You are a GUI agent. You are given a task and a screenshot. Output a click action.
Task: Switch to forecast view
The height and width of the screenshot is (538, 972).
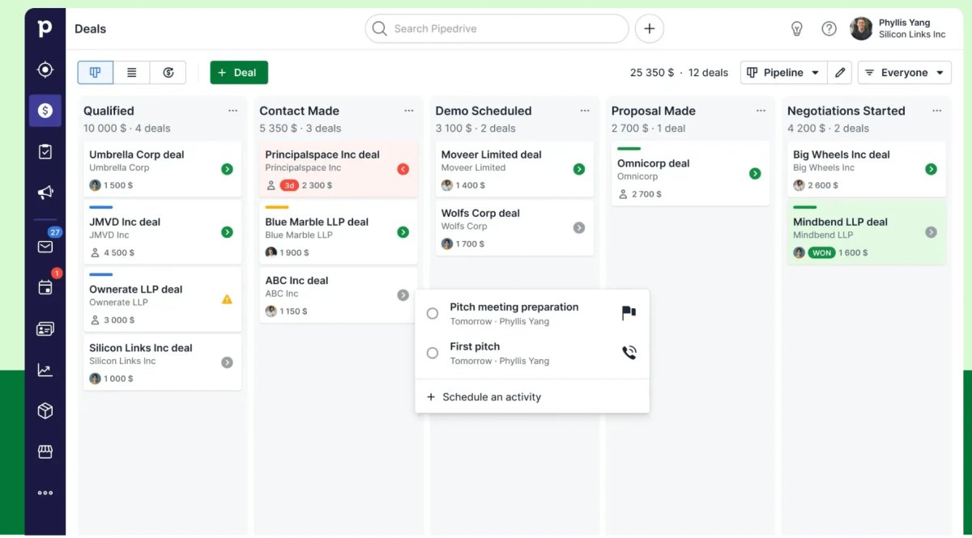click(x=168, y=73)
